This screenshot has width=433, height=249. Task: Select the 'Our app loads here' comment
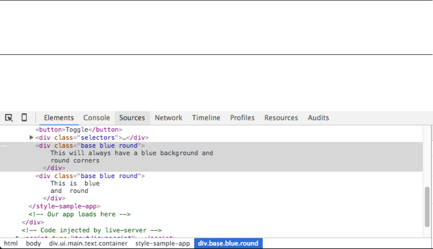tap(79, 214)
